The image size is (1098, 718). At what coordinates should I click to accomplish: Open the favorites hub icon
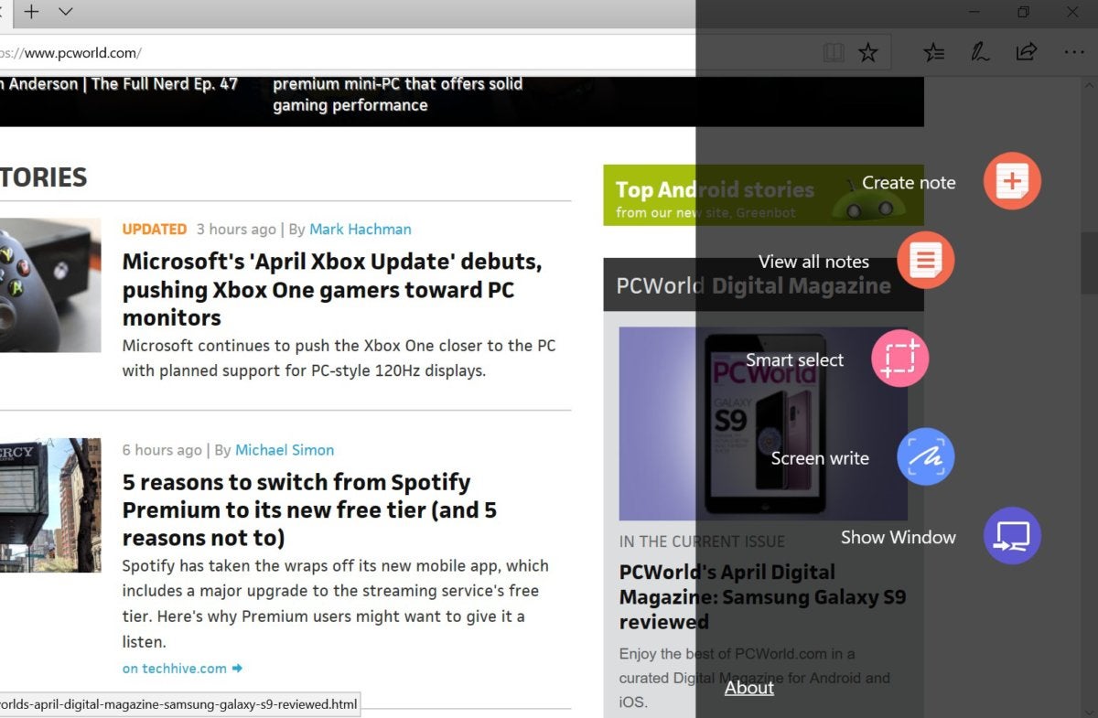click(x=933, y=52)
